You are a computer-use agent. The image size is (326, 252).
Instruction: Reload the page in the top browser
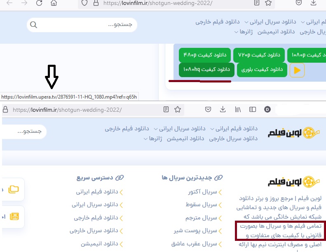39,3
